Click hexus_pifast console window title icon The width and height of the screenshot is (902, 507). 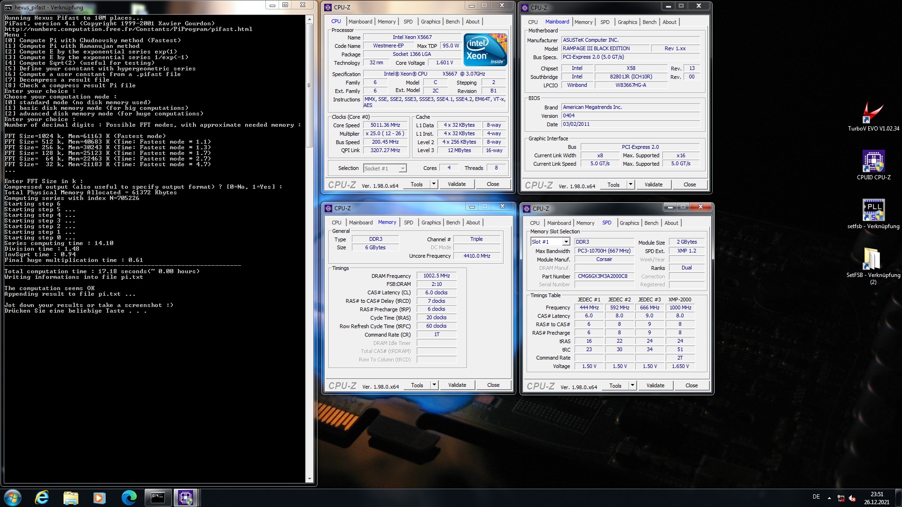8,8
